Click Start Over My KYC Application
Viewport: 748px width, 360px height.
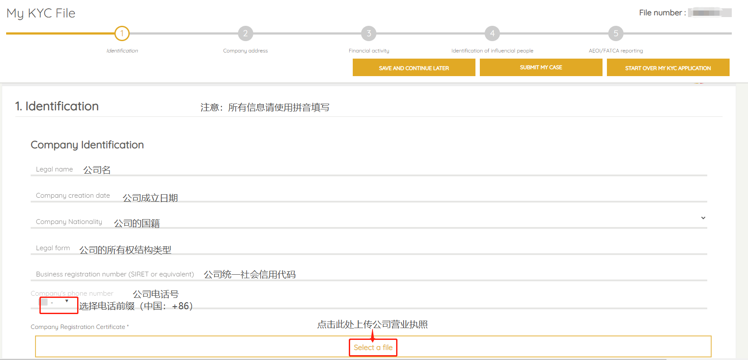(668, 68)
